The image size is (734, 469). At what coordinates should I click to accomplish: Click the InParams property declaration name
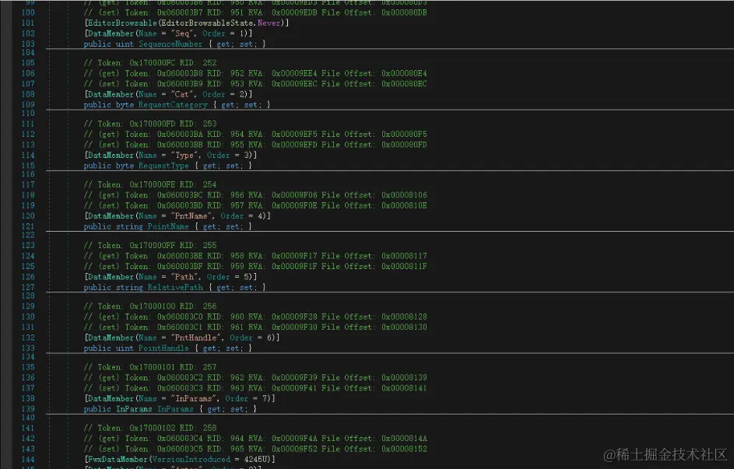coord(175,408)
